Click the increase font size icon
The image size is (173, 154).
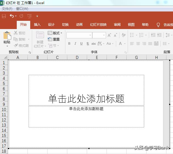click(x=110, y=35)
